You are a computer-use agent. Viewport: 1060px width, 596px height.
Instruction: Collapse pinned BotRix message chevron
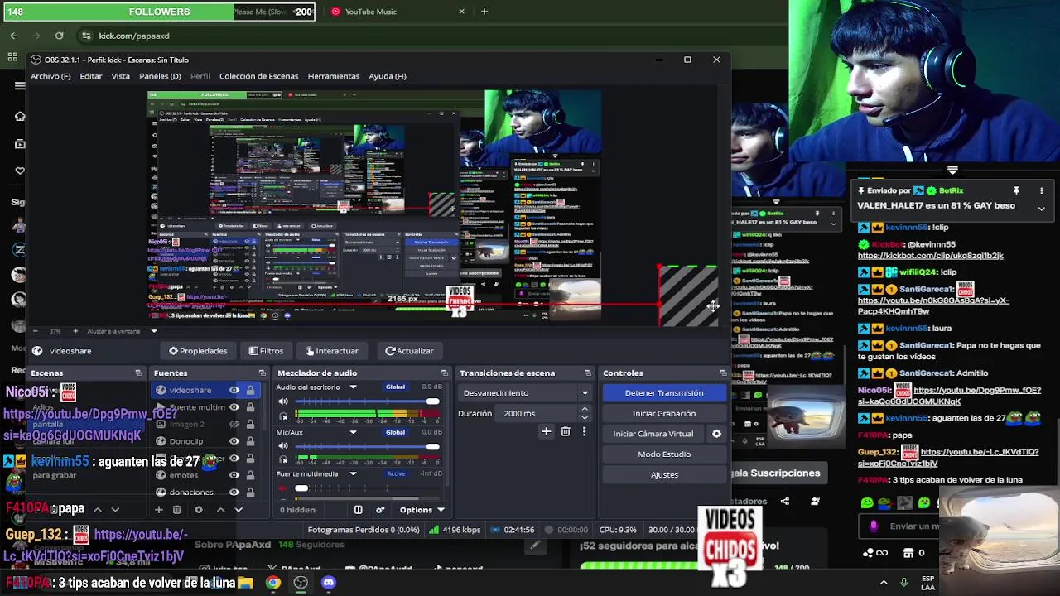pos(1041,208)
